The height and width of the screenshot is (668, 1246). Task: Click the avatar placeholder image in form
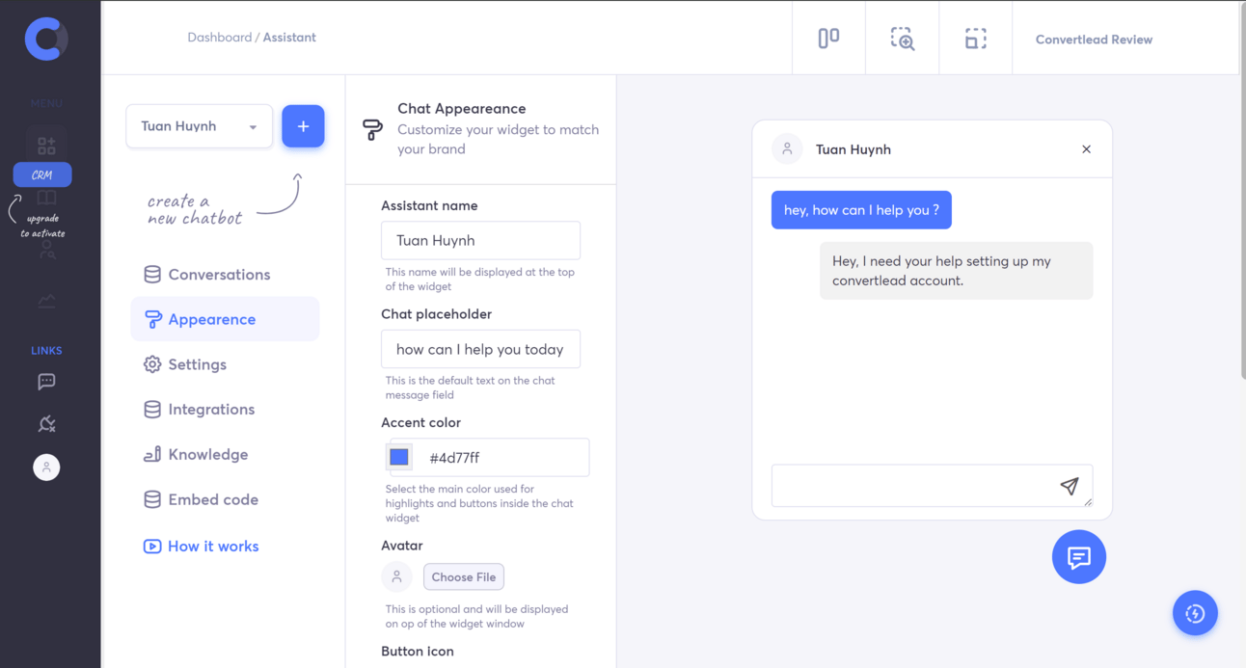(x=396, y=577)
